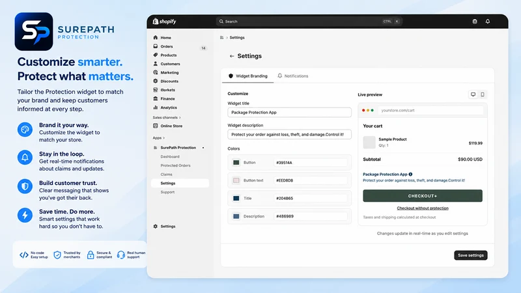Open the Analytics bar-chart icon

coord(156,107)
